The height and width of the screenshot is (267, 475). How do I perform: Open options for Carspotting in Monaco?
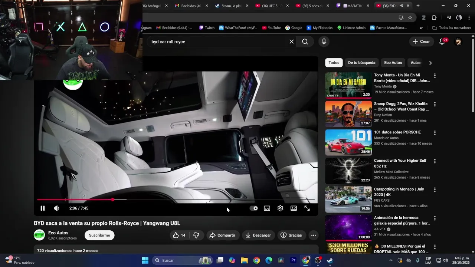pyautogui.click(x=435, y=190)
